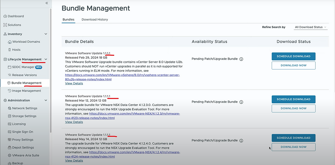335x165 pixels.
Task: Collapse the sidebar with double-chevron icon
Action: pyautogui.click(x=47, y=3)
